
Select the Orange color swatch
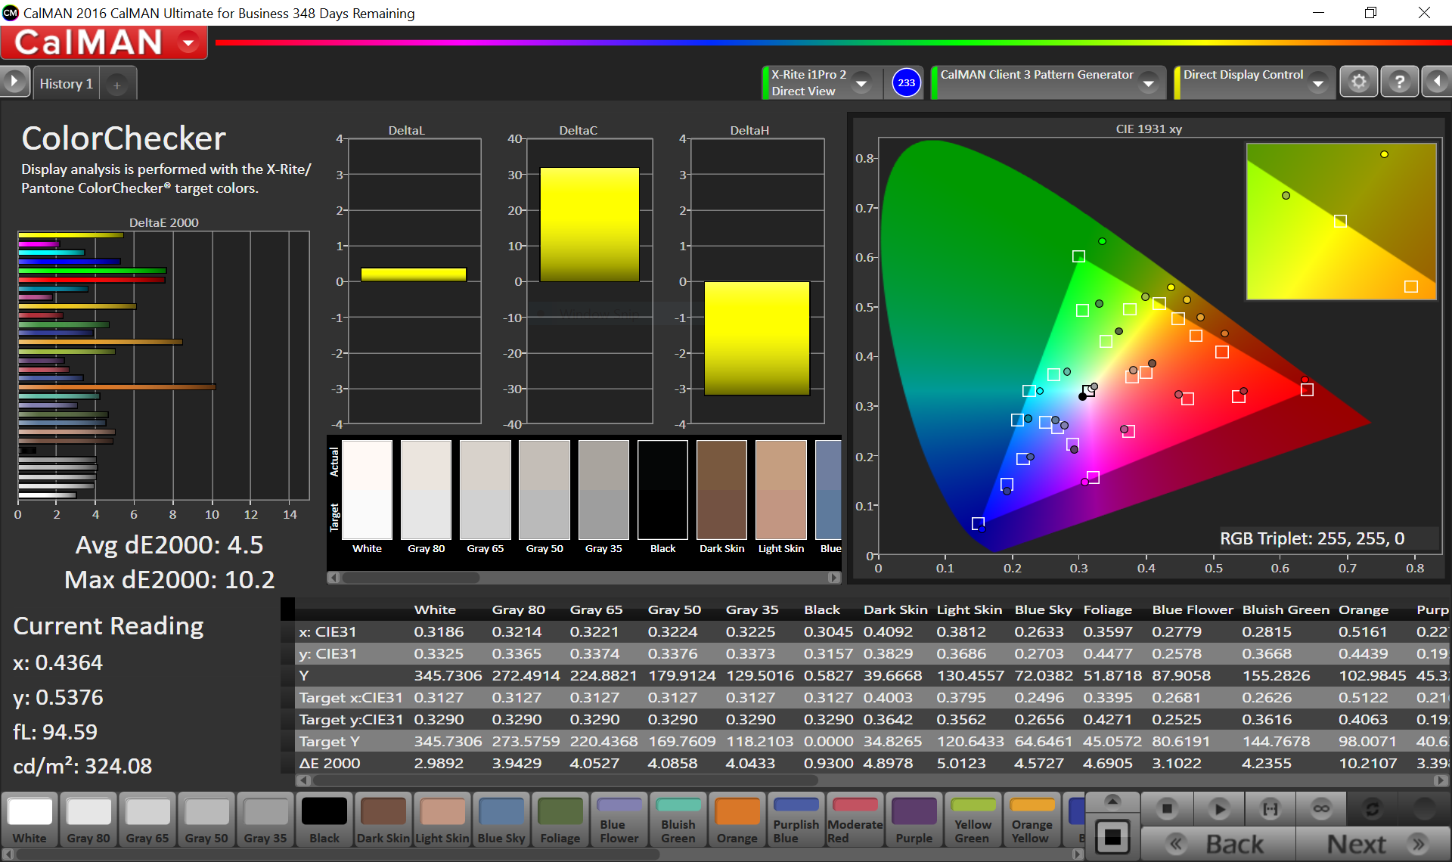(x=737, y=820)
